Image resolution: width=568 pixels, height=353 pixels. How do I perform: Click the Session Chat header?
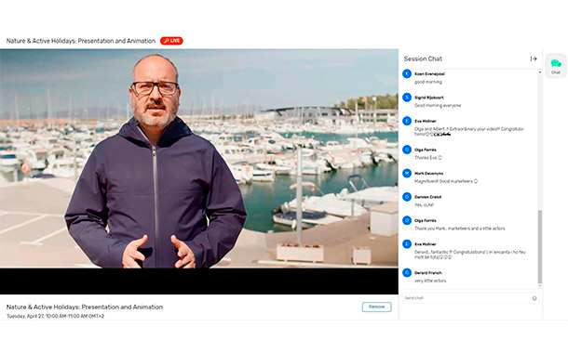423,59
